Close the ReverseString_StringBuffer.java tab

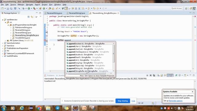[118, 13]
